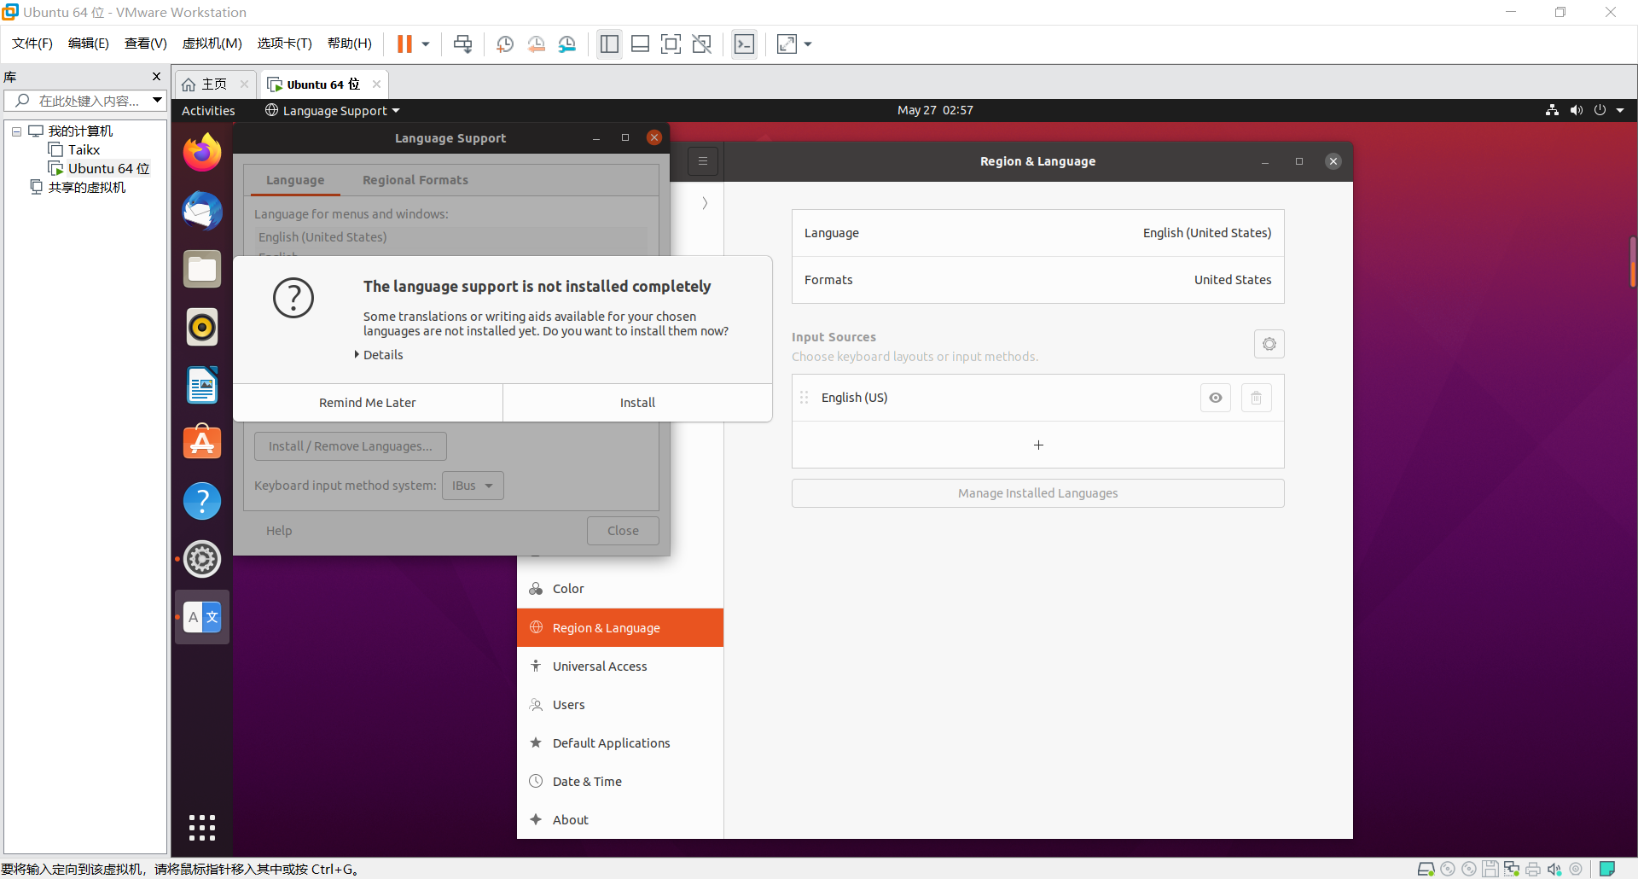
Task: Open the IBus input method dropdown
Action: (472, 486)
